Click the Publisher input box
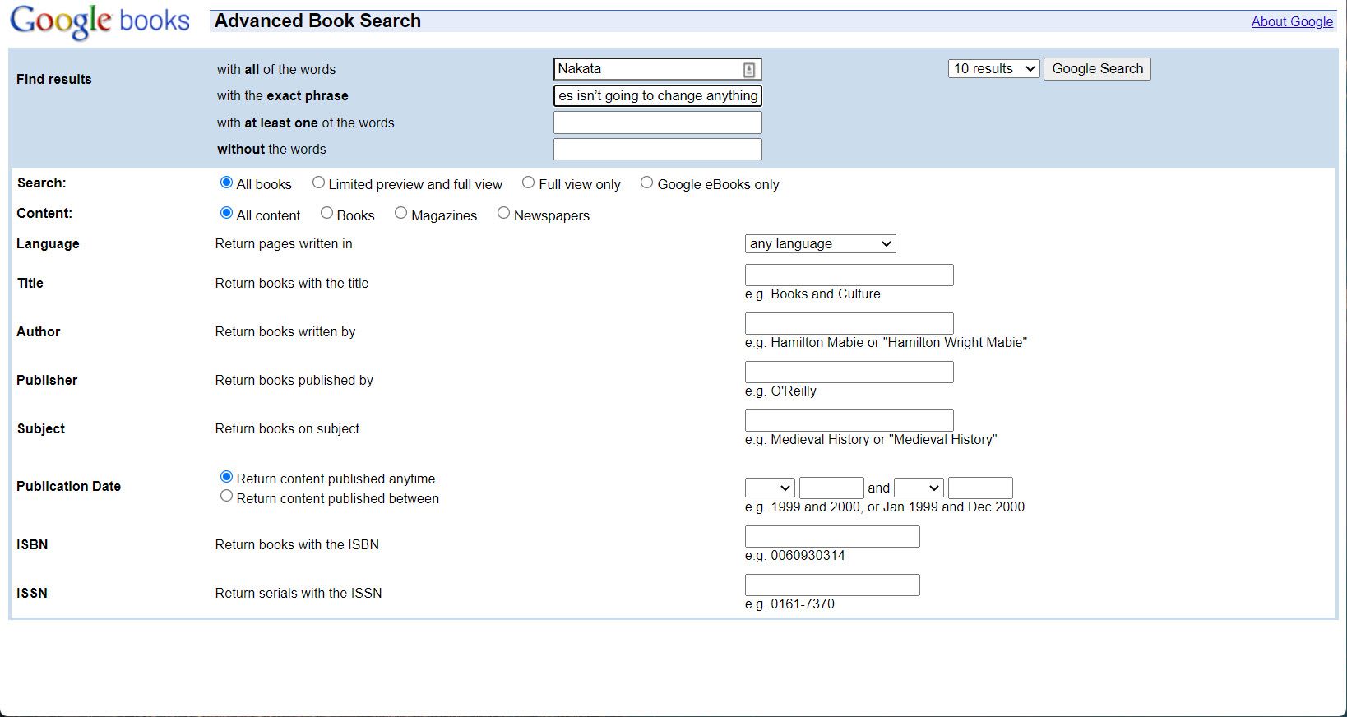Image resolution: width=1347 pixels, height=717 pixels. tap(849, 372)
